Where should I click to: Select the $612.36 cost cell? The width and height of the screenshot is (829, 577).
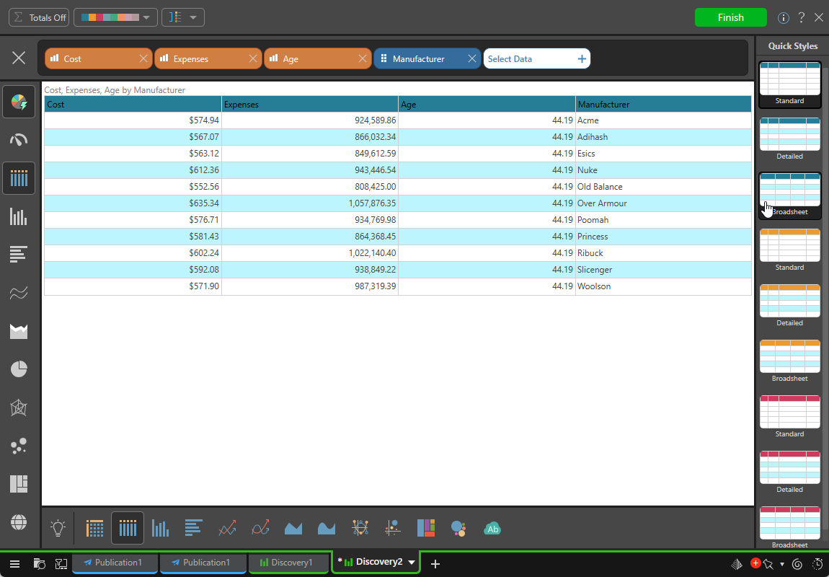pyautogui.click(x=133, y=169)
